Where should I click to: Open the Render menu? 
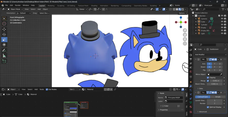point(18,5)
